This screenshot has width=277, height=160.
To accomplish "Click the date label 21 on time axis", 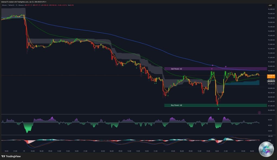I will click(164, 151).
